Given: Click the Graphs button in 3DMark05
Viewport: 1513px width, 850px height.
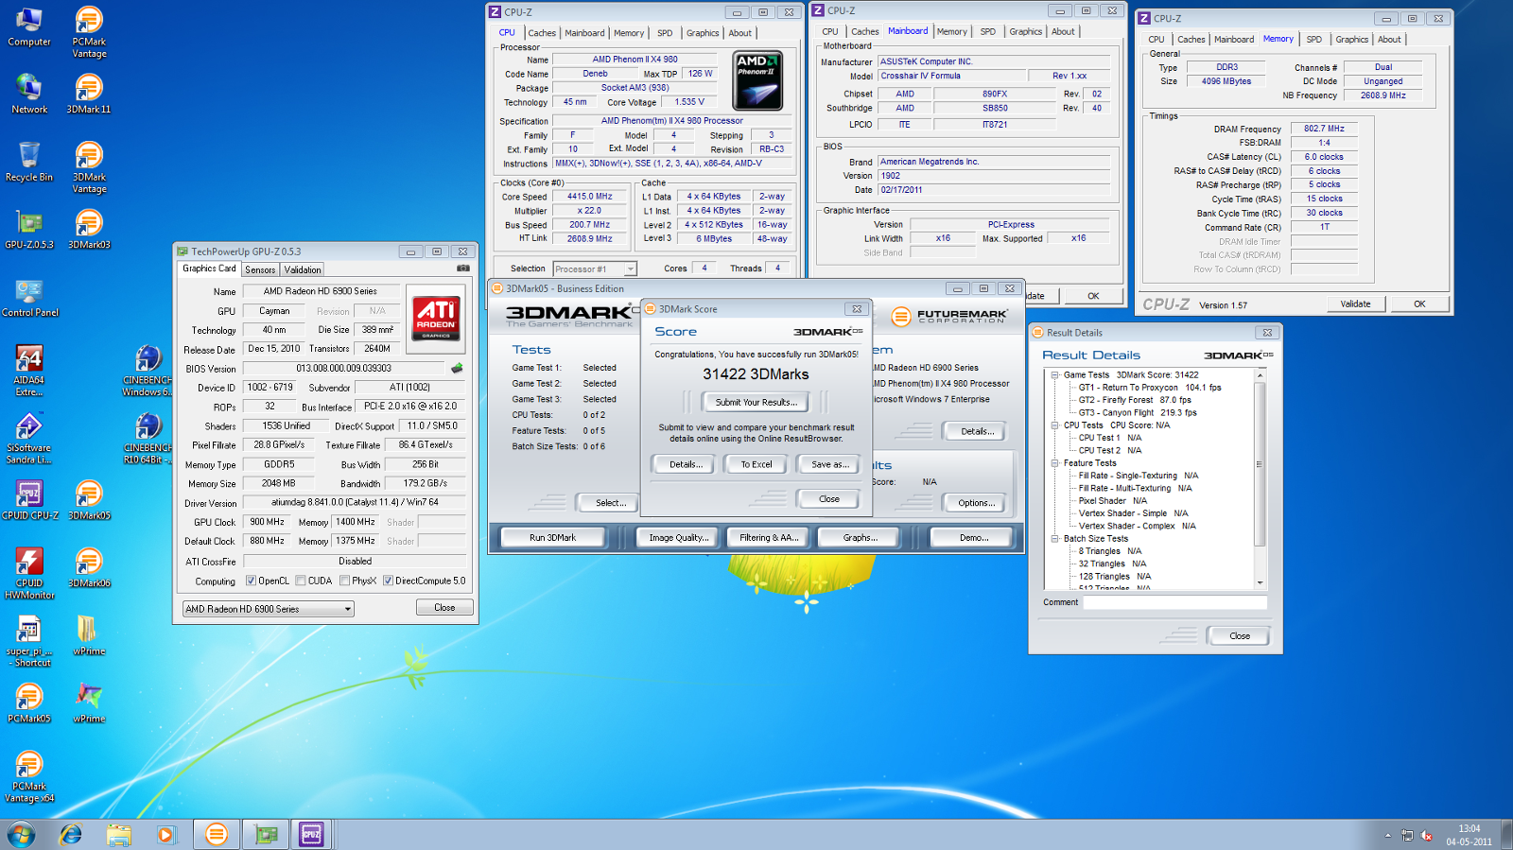Looking at the screenshot, I should coord(860,537).
